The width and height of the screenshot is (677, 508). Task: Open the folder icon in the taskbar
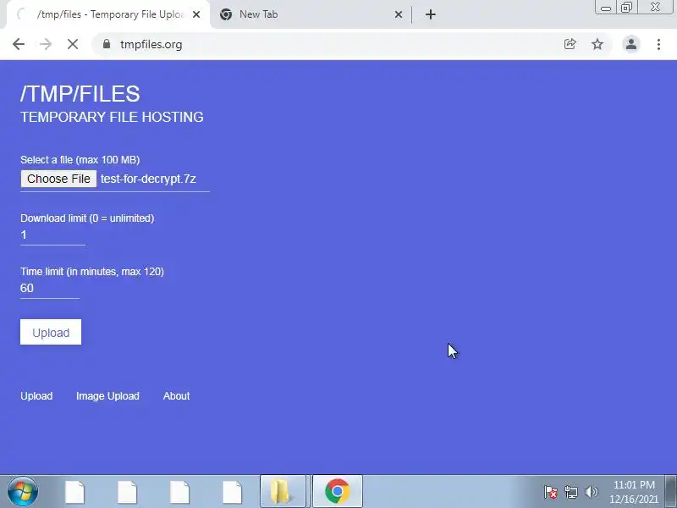tap(283, 492)
